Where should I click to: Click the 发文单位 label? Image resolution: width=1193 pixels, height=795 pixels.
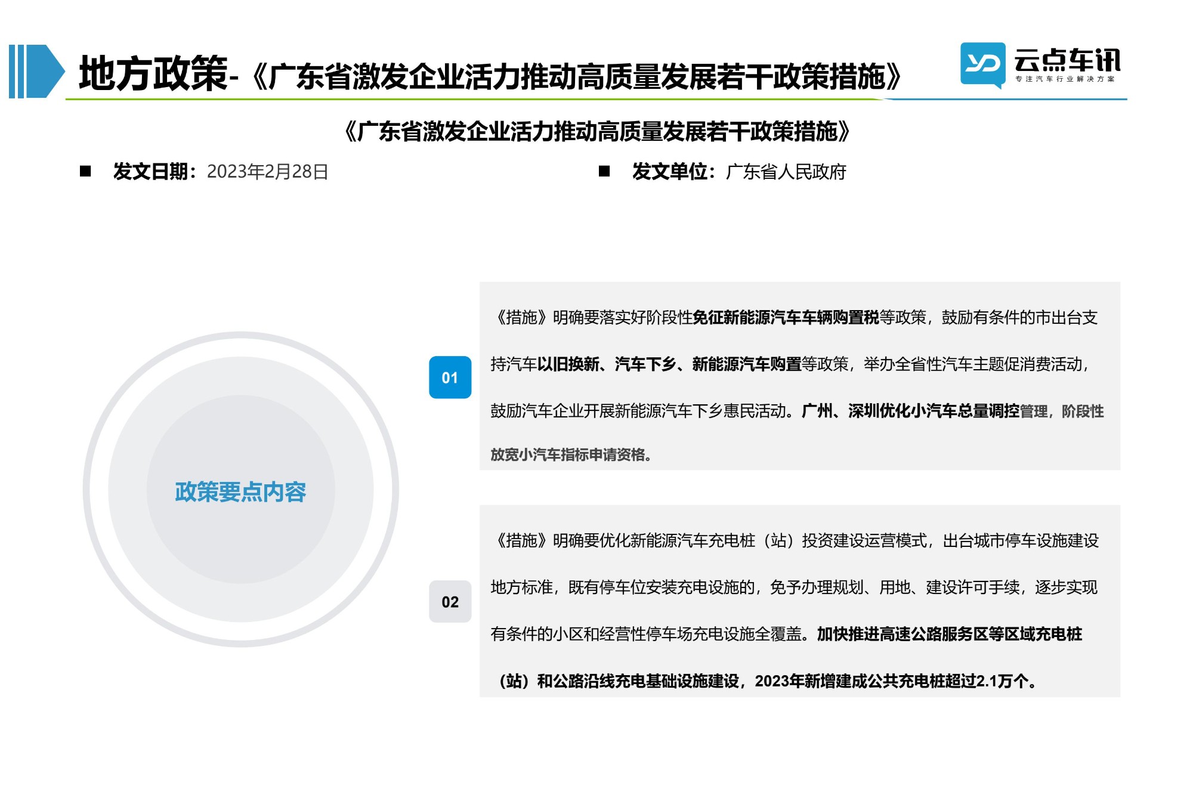[674, 172]
